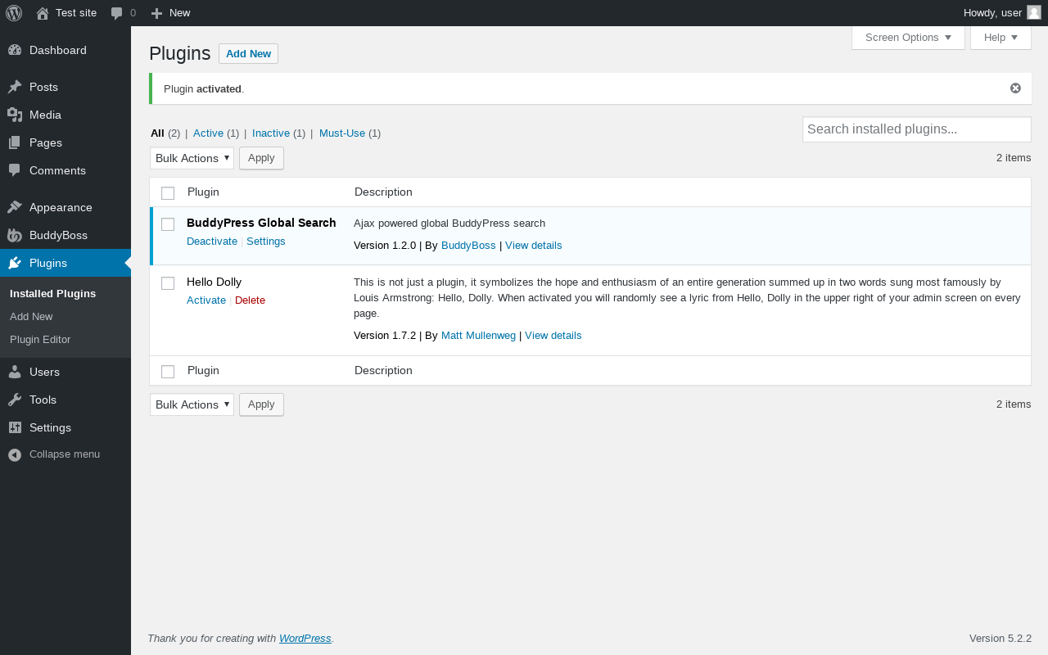Open the Dashboard icon in sidebar
1048x655 pixels.
click(x=15, y=50)
